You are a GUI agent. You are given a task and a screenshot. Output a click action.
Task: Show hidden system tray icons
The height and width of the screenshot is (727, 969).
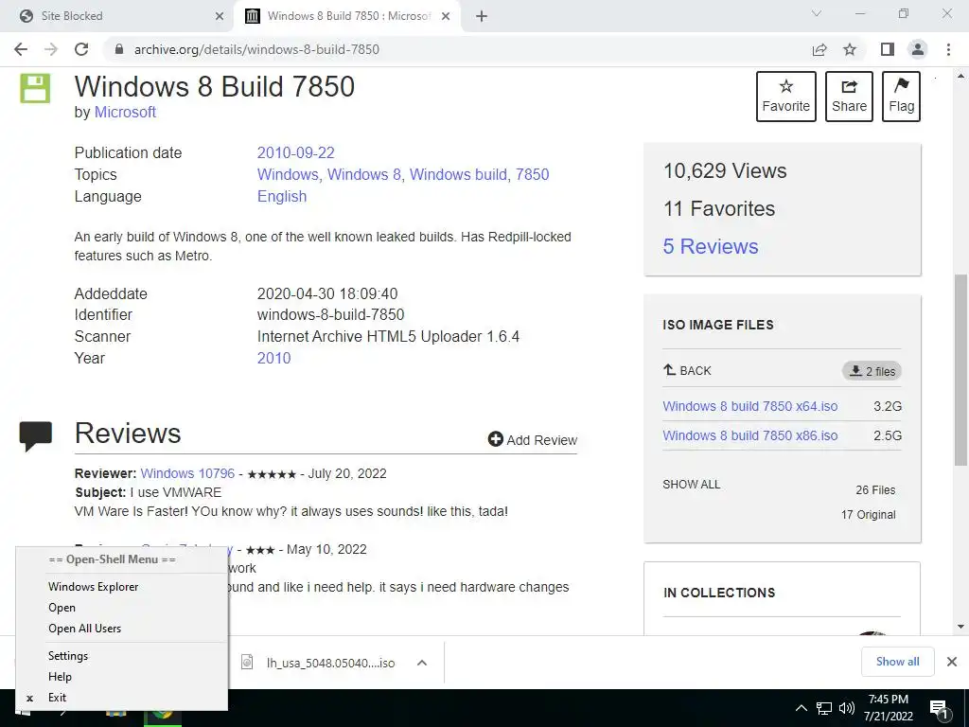[x=801, y=708]
